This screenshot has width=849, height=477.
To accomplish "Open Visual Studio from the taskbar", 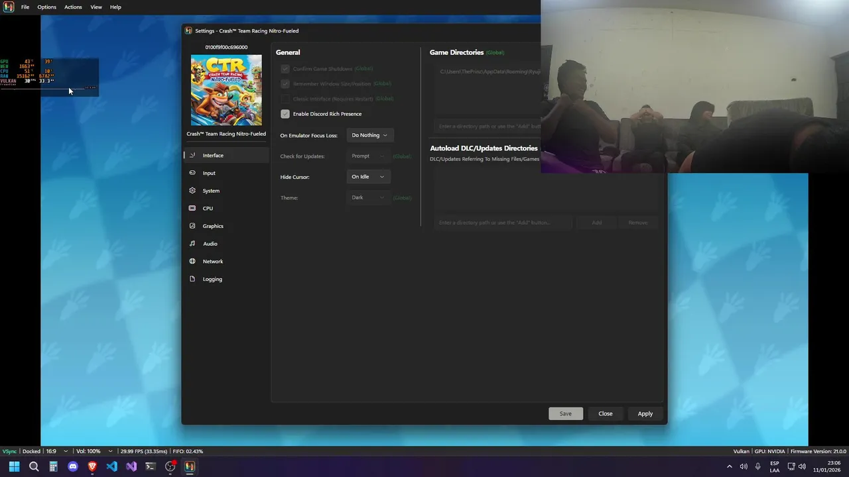I will click(x=131, y=466).
